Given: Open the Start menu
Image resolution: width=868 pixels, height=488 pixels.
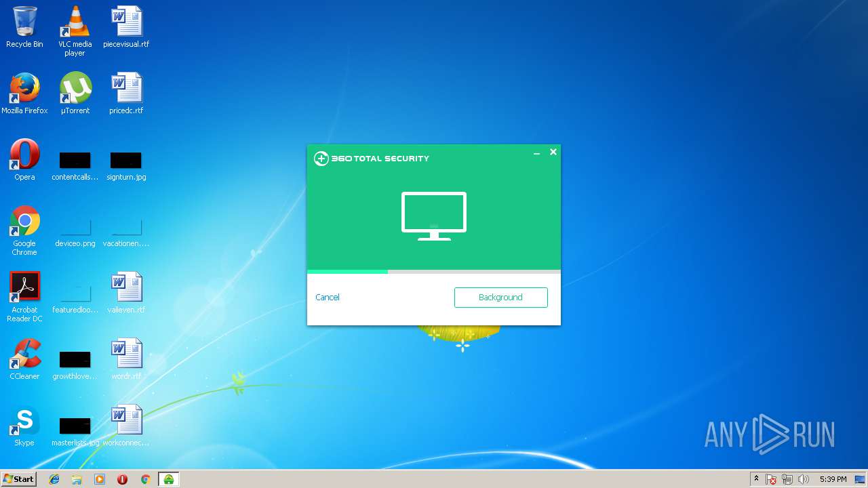Looking at the screenshot, I should point(18,479).
